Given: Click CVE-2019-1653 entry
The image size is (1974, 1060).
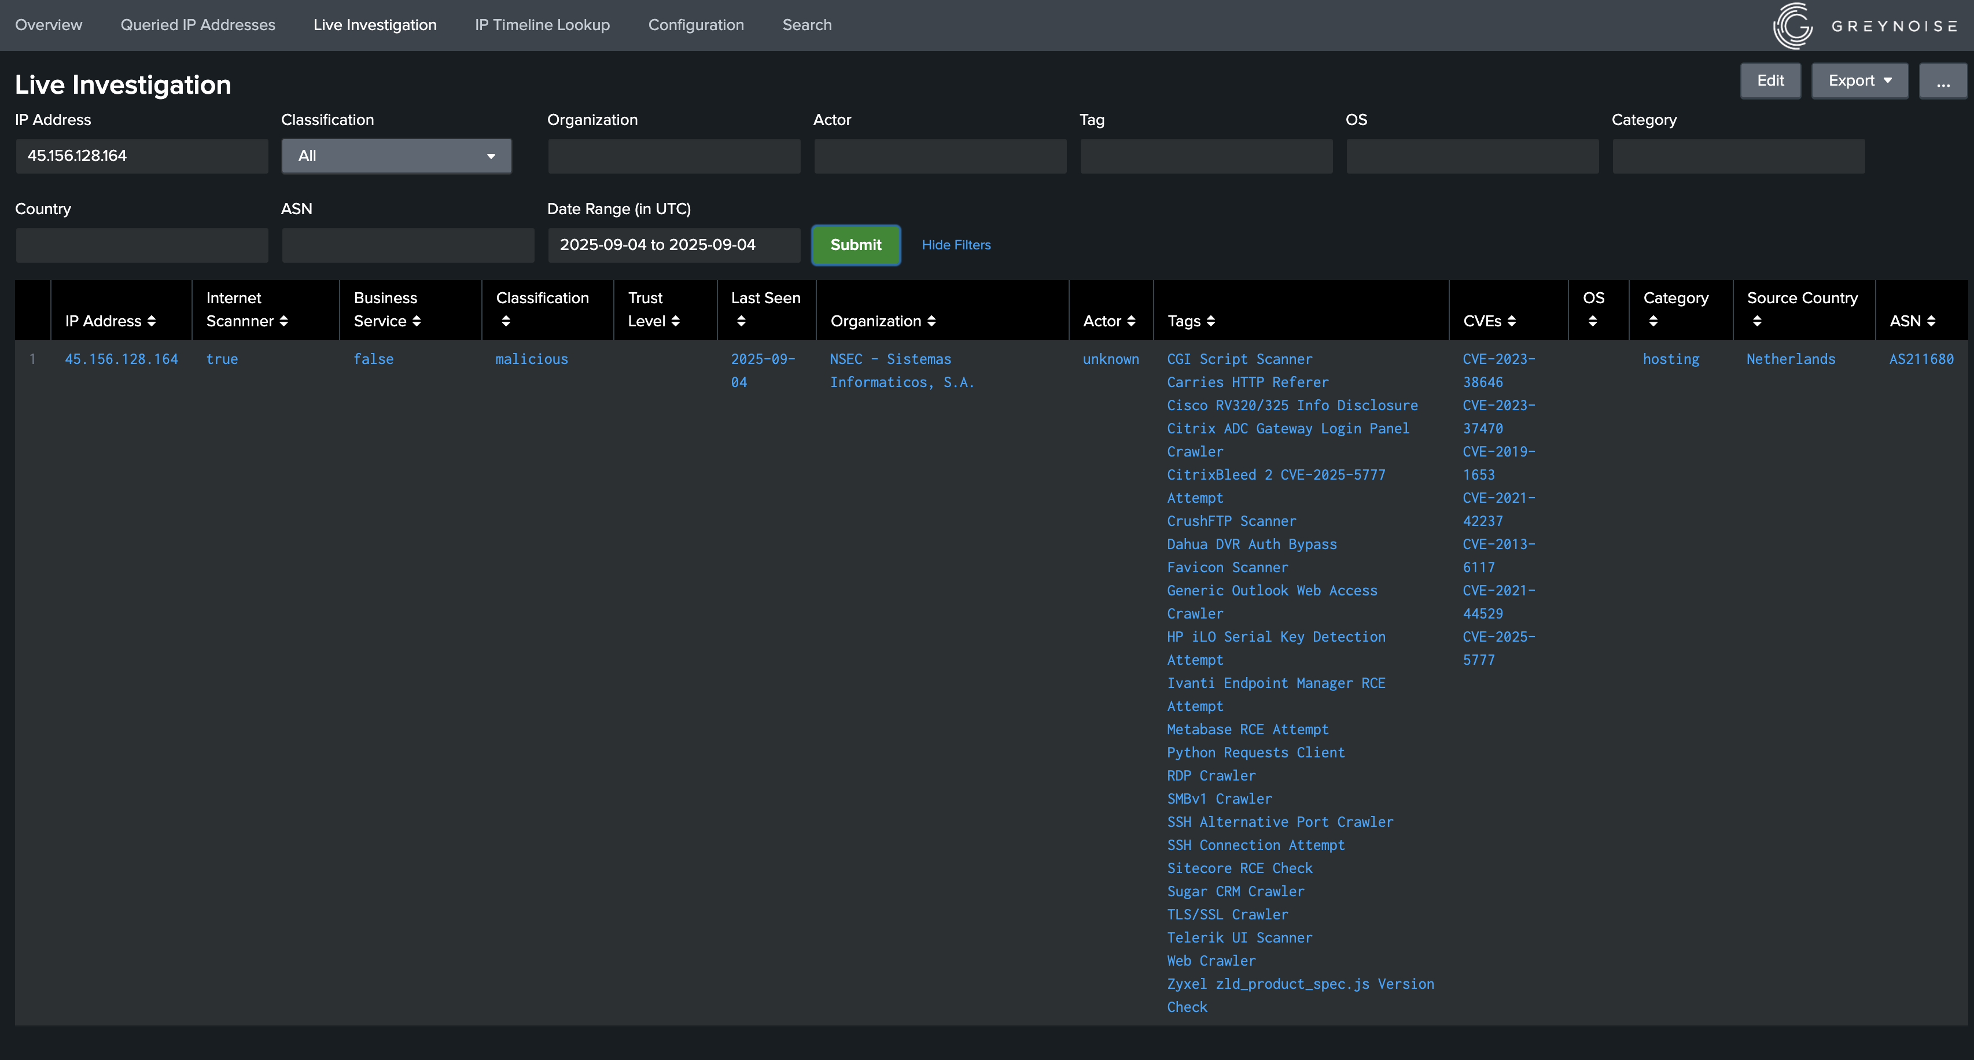Looking at the screenshot, I should point(1498,463).
